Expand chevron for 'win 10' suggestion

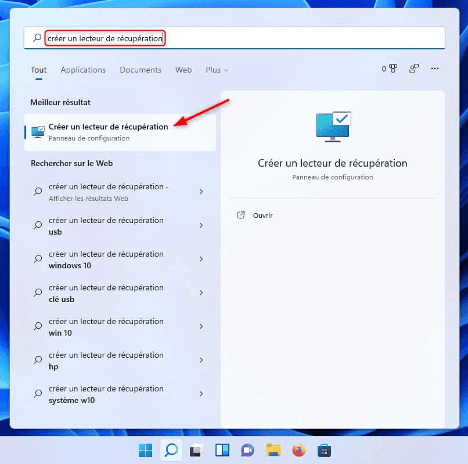(x=201, y=326)
